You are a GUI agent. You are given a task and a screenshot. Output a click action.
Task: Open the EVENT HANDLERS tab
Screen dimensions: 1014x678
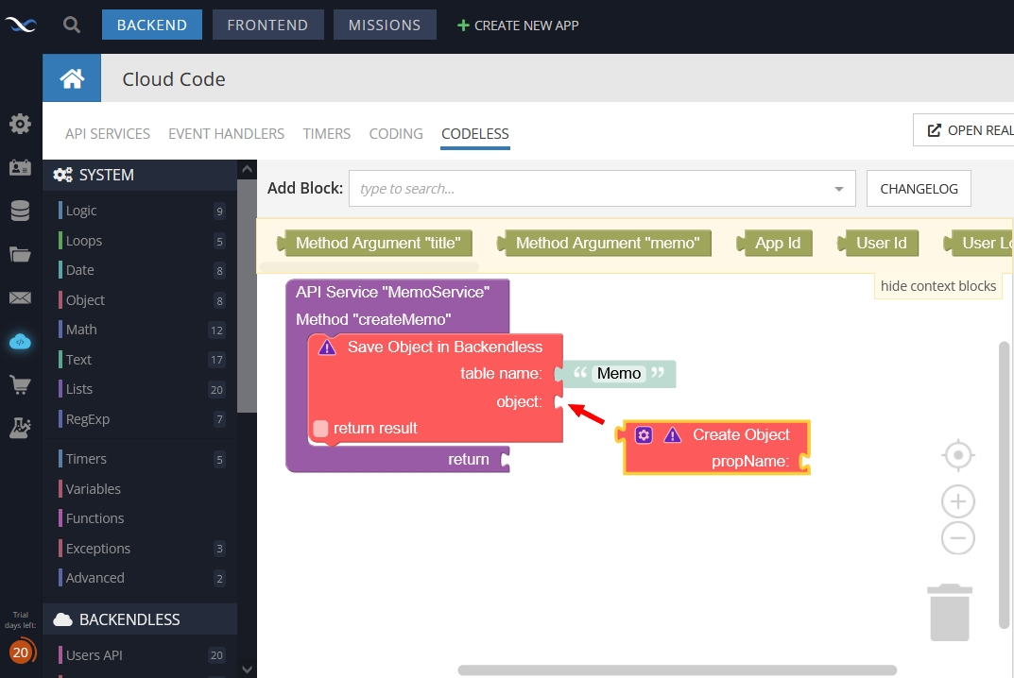227,134
